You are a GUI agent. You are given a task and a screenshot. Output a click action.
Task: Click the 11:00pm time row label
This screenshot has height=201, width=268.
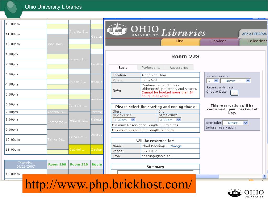tap(13, 149)
